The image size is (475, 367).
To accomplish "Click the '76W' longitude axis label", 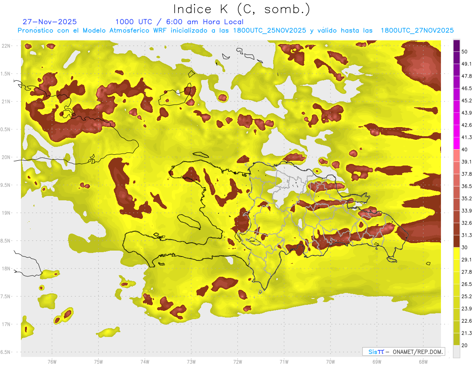I will tap(52, 362).
